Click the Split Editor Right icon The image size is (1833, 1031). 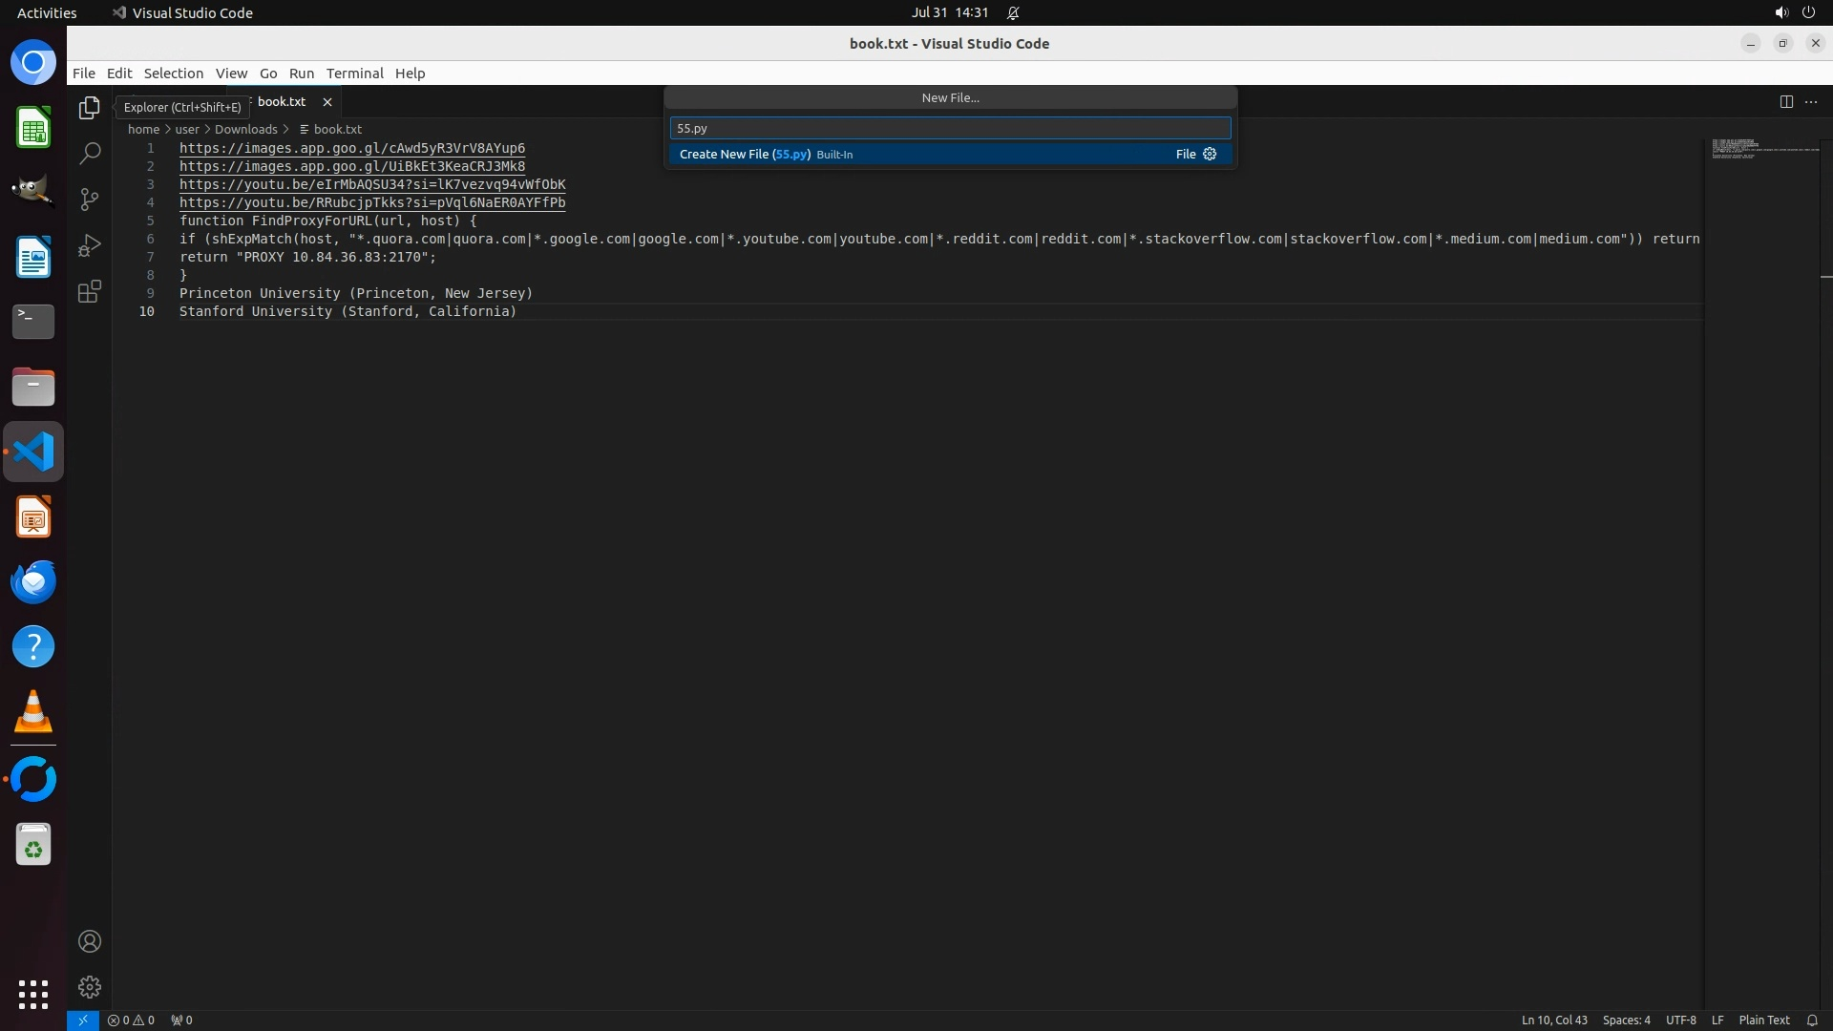[x=1786, y=101]
